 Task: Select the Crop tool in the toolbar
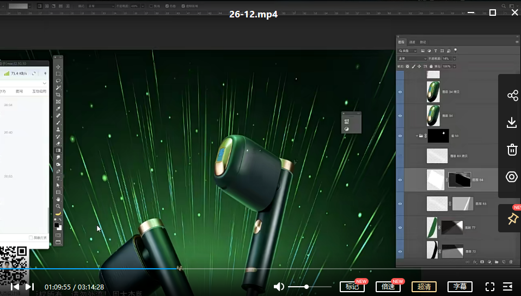[x=58, y=95]
